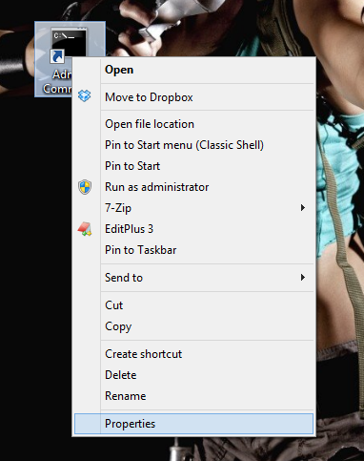This screenshot has width=364, height=461.
Task: Select Run as administrator
Action: pyautogui.click(x=193, y=187)
